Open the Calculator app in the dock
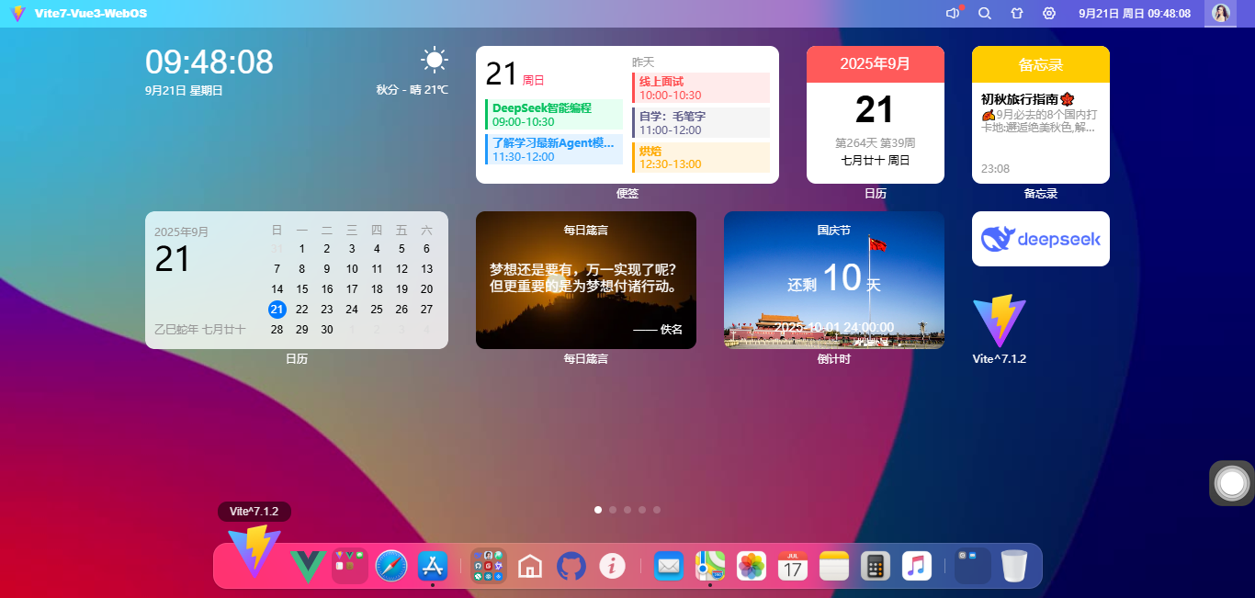Screen dimensions: 1255x598 point(876,566)
